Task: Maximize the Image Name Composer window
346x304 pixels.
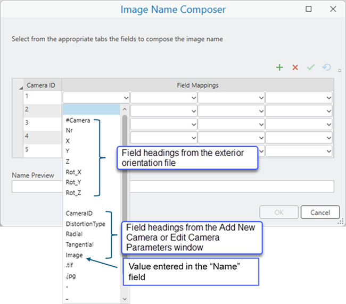Action: [309, 9]
